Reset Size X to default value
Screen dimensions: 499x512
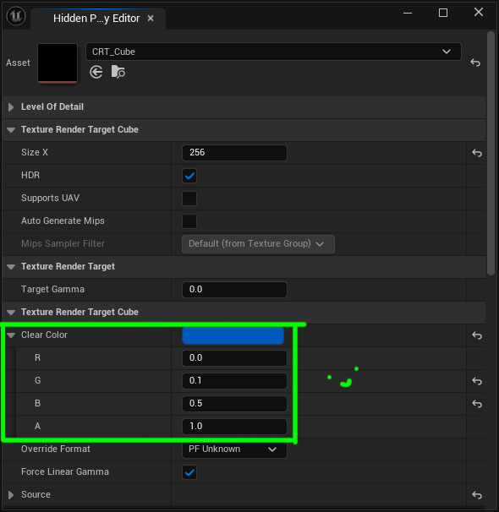477,153
